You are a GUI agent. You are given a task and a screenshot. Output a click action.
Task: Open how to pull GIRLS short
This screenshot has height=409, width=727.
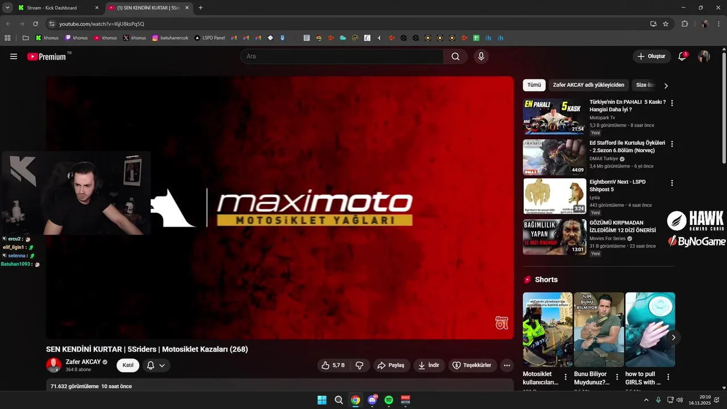[650, 329]
